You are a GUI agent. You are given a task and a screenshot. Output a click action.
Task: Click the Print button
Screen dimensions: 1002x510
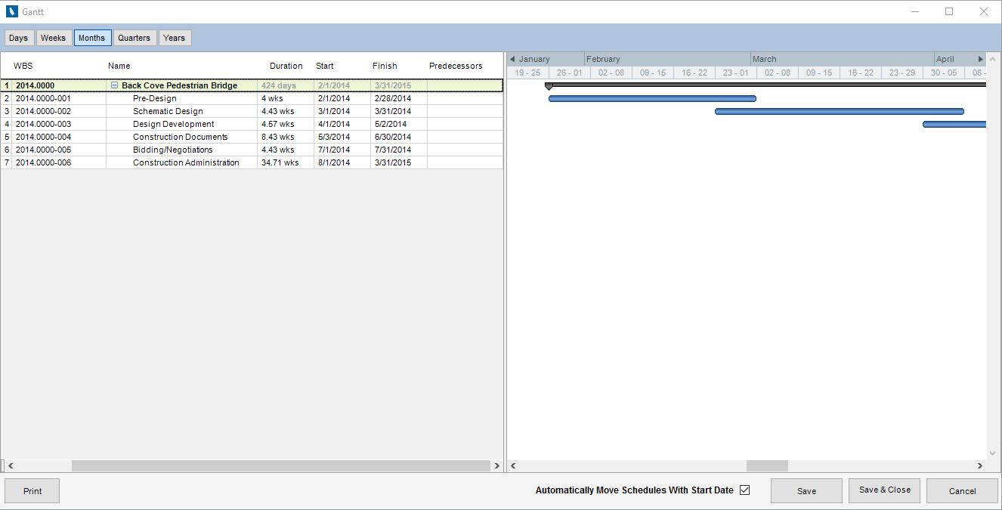(32, 491)
